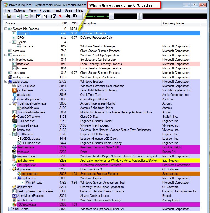Click the yellow commit history graph
This screenshot has height=213, width=210.
(126, 16)
